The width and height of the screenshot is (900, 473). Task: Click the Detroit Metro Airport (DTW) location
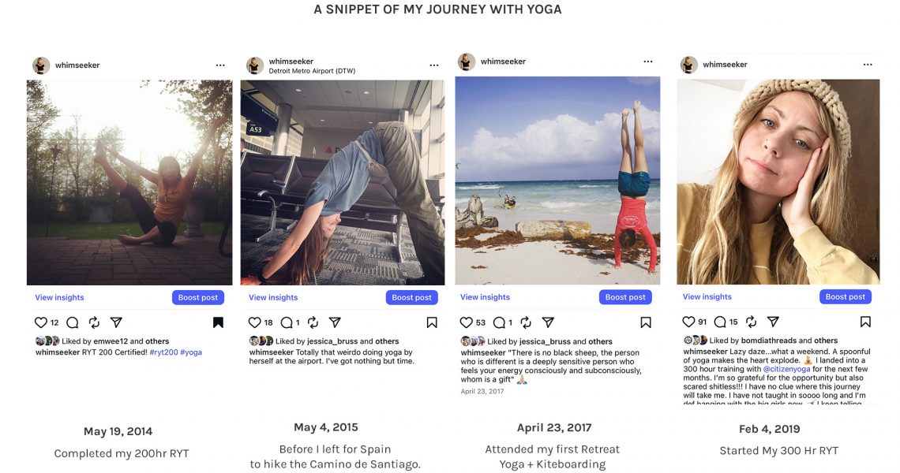312,71
